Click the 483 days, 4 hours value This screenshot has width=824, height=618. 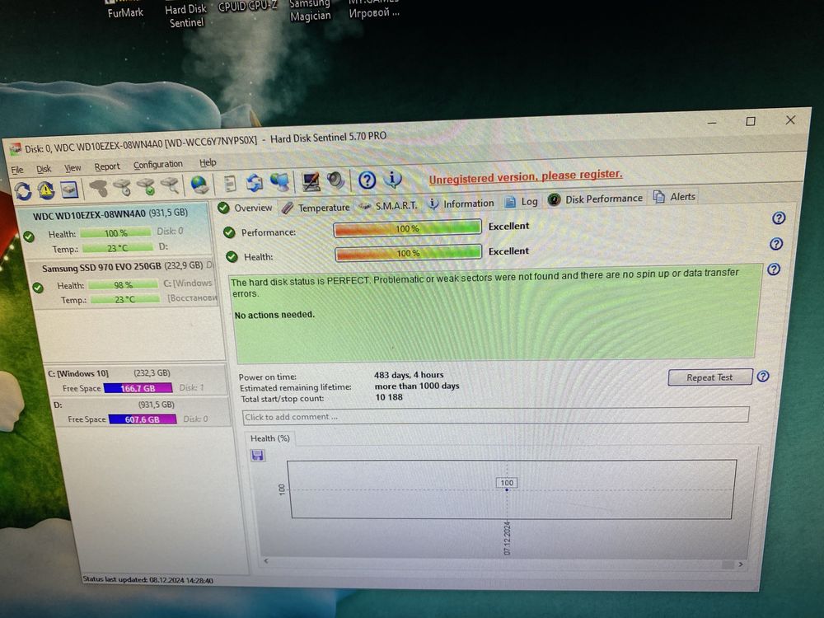[409, 375]
